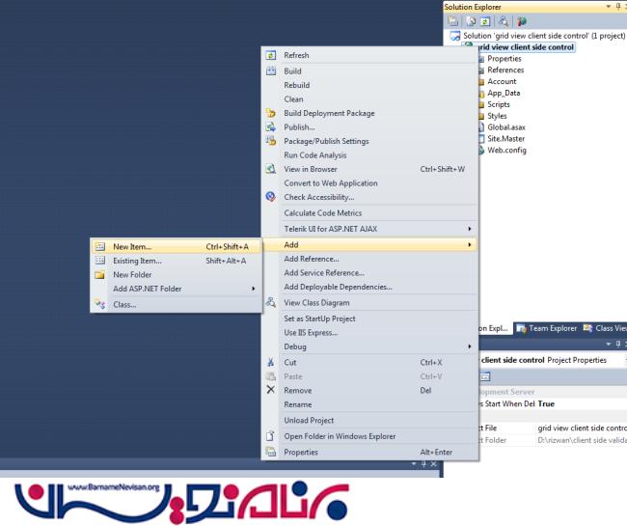Click the Team Explorer tab icon

pyautogui.click(x=521, y=328)
